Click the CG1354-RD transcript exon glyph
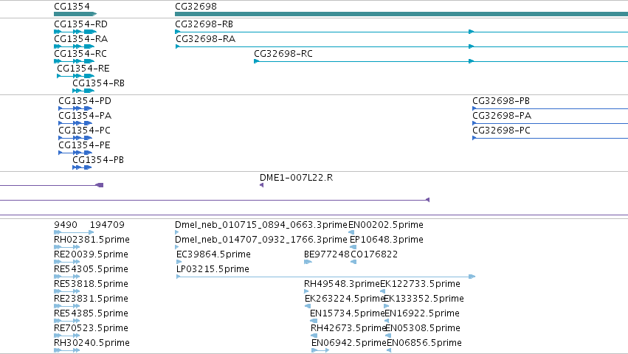 coord(75,32)
